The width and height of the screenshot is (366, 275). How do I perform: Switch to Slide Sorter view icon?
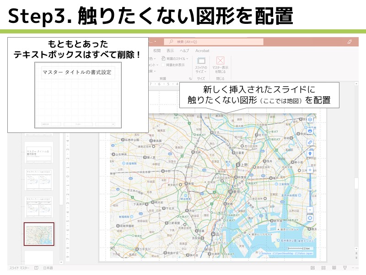pyautogui.click(x=323, y=268)
